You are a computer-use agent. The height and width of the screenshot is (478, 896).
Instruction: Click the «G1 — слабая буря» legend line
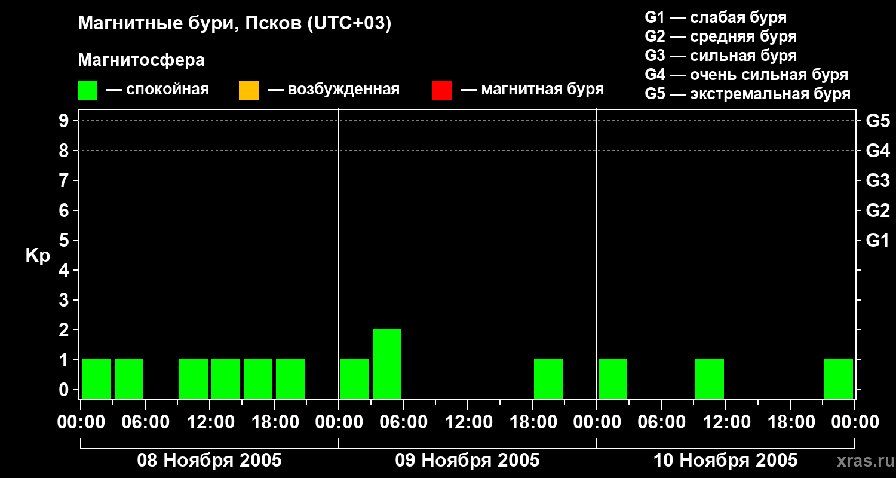point(716,17)
